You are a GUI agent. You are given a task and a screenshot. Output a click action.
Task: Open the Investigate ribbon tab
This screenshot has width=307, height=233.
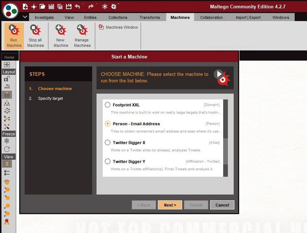[x=44, y=17]
